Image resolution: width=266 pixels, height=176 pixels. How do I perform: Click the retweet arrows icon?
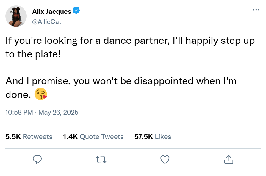coord(101,159)
